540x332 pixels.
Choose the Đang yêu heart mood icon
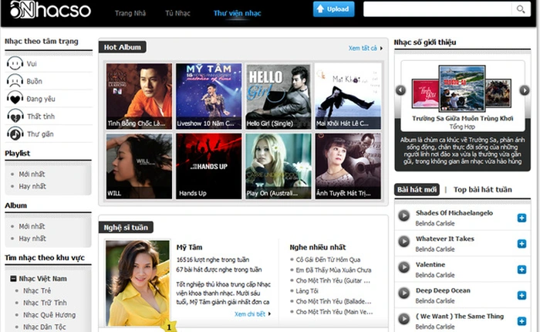15,98
